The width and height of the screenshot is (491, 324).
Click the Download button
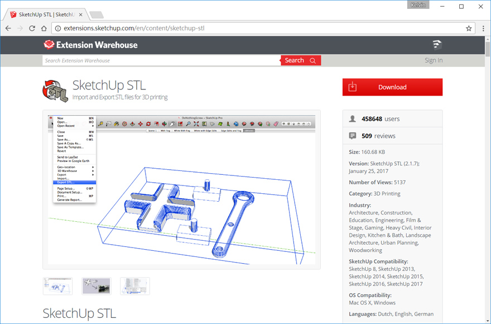392,87
